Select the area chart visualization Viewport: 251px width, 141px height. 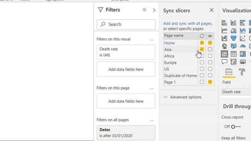[x=233, y=31]
